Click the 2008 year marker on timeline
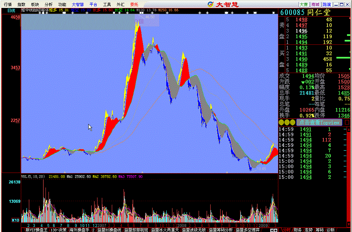 pyautogui.click(x=182, y=225)
